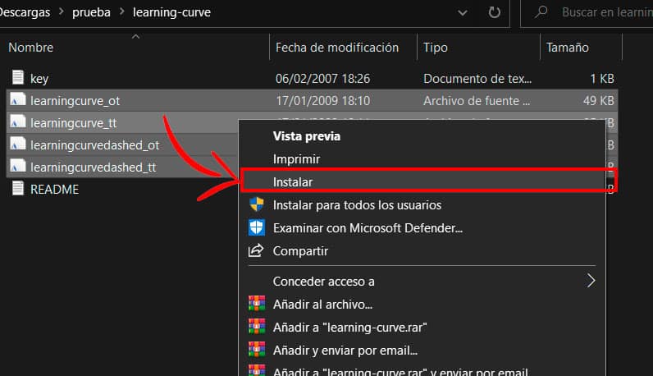Sort by Fecha de modificación column

(336, 48)
